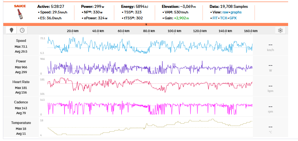298x141 pixels.
Task: Click Active time 5:28:27 value
Action: [58, 7]
